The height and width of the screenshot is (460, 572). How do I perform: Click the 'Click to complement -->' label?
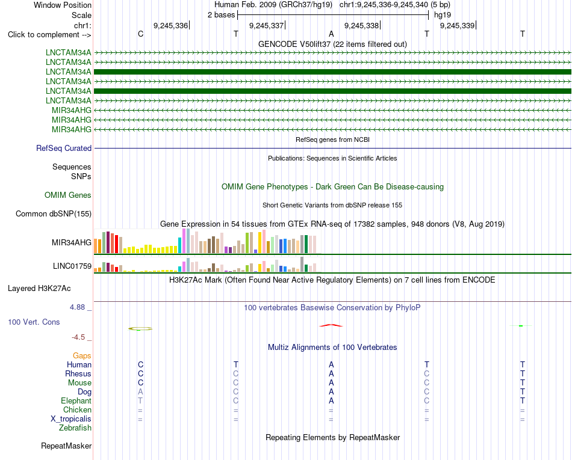[x=49, y=35]
